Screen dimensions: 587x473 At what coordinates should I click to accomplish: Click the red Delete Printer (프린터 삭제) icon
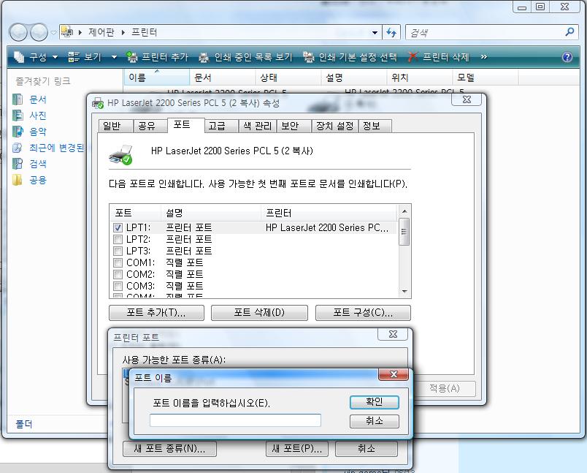(x=413, y=57)
